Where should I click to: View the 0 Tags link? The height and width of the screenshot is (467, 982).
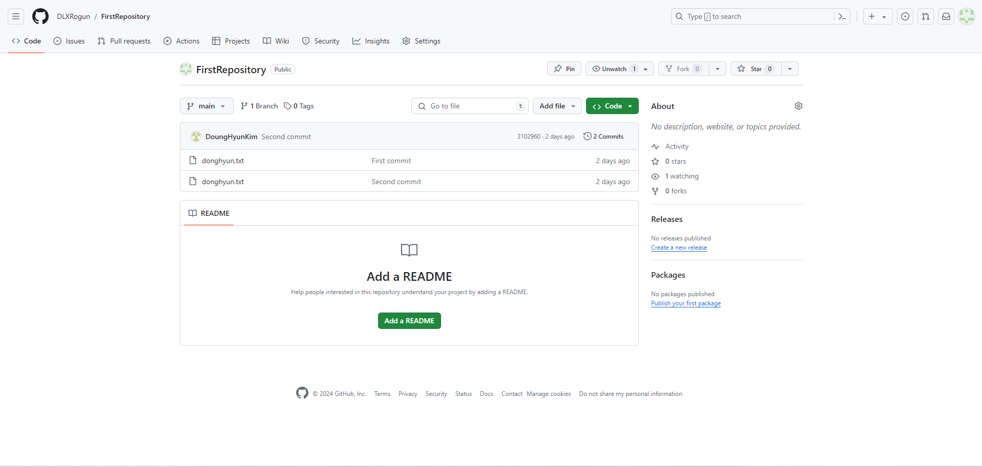point(299,106)
